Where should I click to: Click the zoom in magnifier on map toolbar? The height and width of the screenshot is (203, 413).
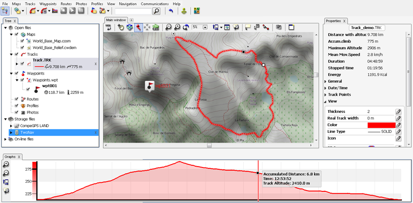177,27
